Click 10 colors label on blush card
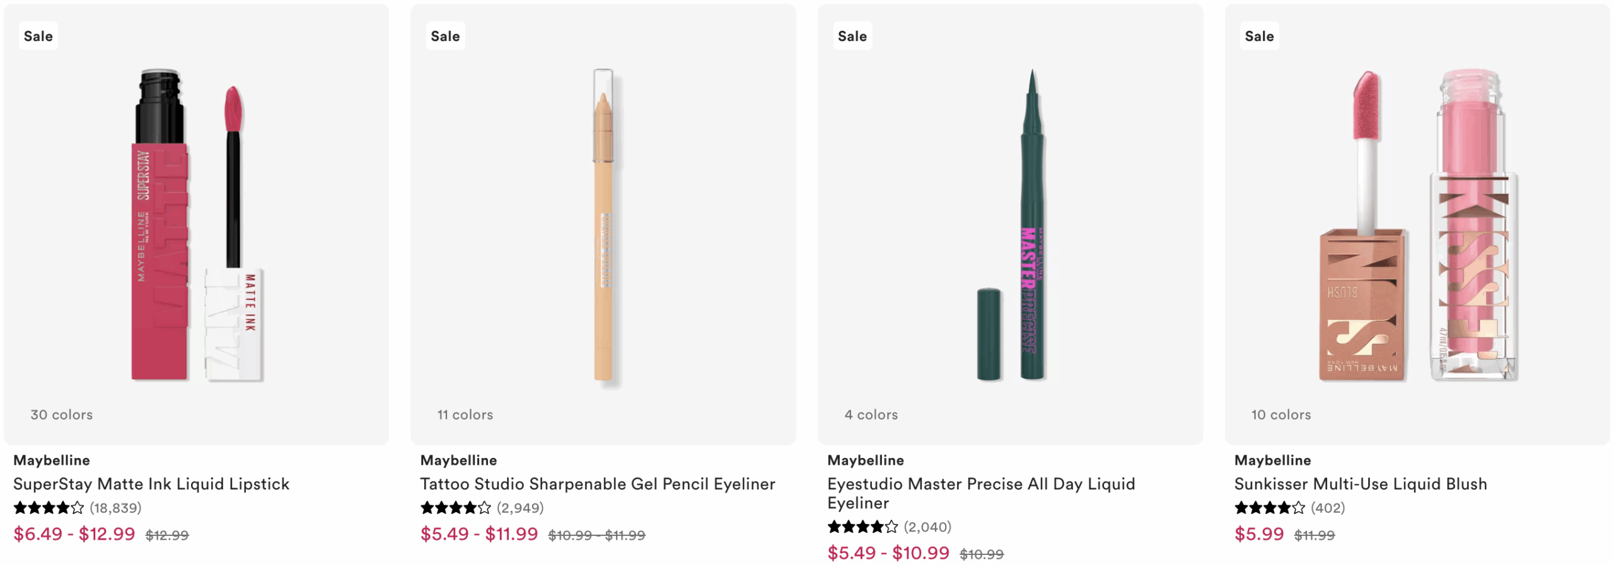1614x565 pixels. 1281,414
